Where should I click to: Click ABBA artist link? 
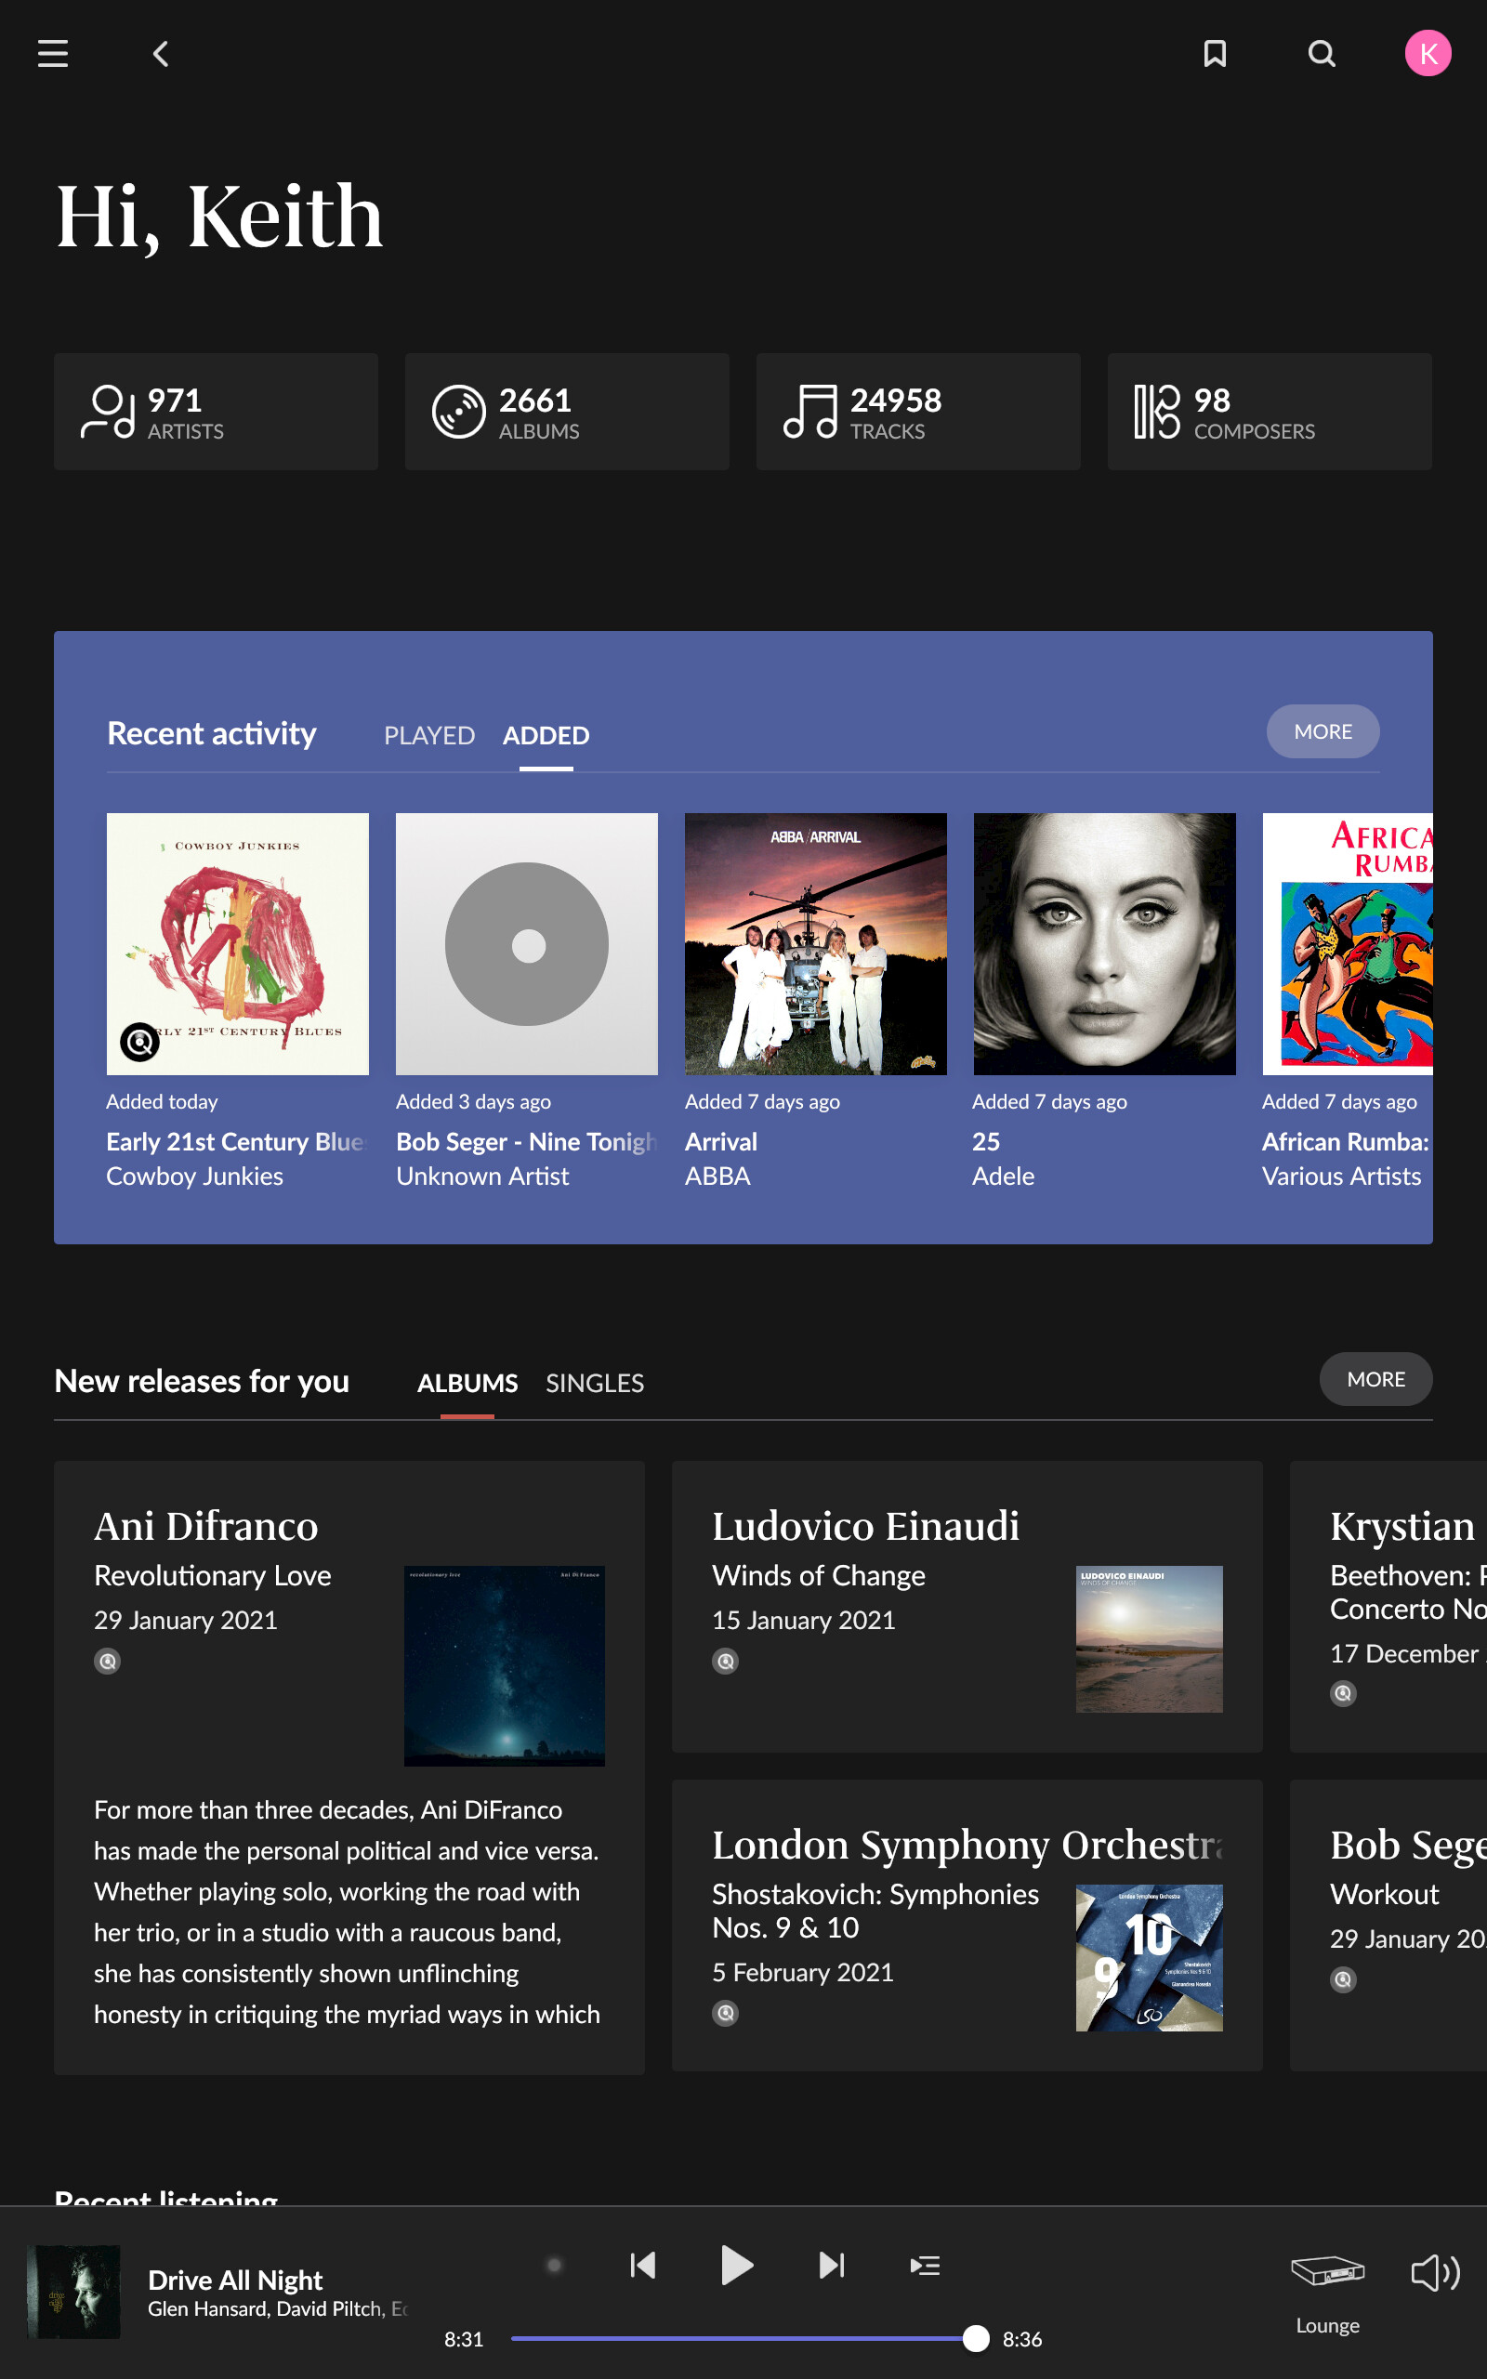pos(717,1176)
